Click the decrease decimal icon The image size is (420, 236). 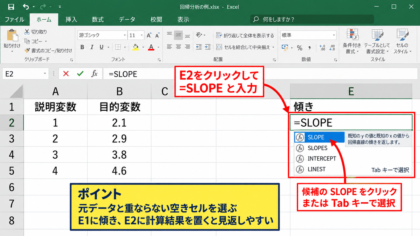coord(332,47)
